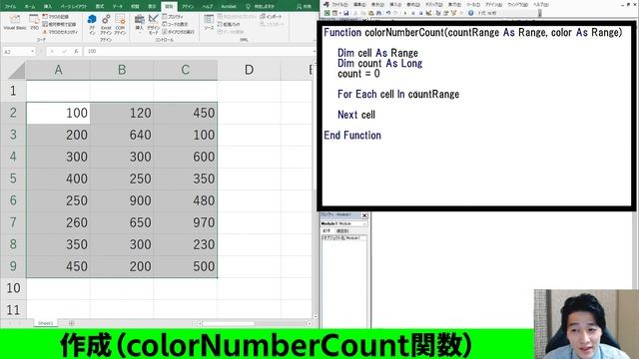Click the Help question mark icon in VBA toolbar

[x=470, y=13]
